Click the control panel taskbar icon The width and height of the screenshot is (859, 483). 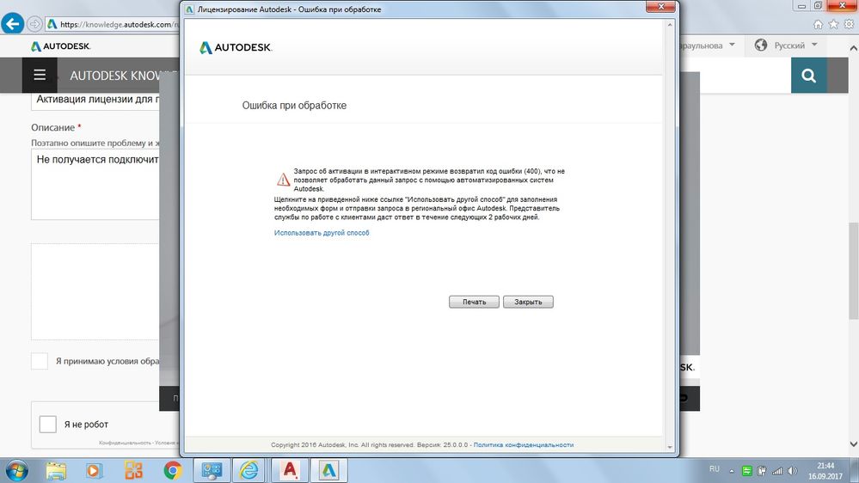[212, 470]
